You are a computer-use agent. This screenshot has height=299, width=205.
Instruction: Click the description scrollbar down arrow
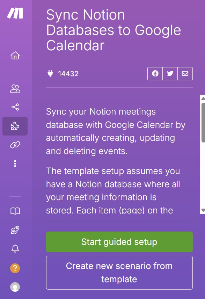click(x=203, y=210)
